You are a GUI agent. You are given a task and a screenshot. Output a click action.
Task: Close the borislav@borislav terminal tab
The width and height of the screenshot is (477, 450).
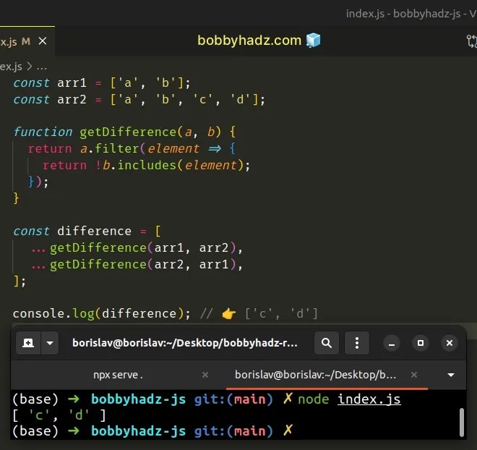(x=414, y=375)
